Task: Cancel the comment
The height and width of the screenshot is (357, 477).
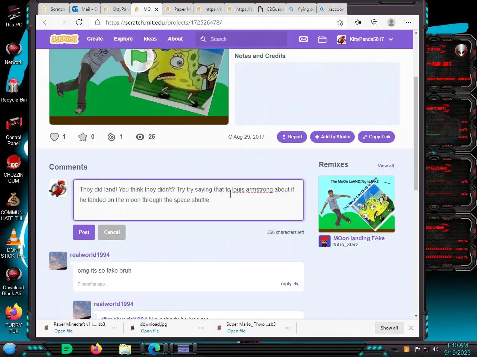Action: [x=112, y=232]
